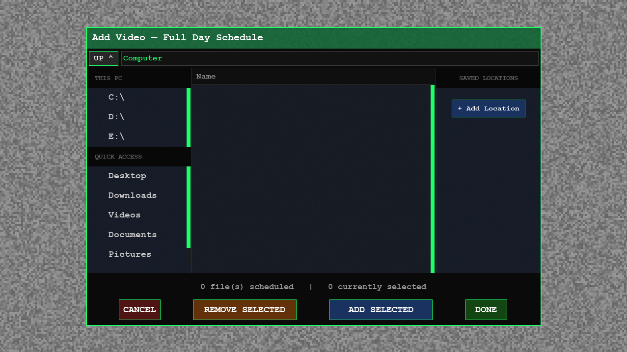
Task: Click the Name column header
Action: click(x=313, y=77)
